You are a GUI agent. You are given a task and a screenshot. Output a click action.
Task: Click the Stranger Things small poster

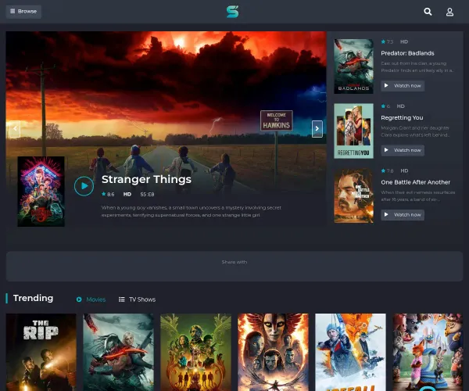(41, 192)
